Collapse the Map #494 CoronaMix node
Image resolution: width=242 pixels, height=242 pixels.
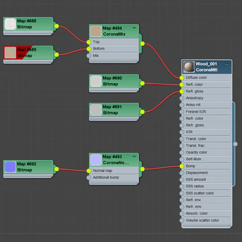point(134,28)
